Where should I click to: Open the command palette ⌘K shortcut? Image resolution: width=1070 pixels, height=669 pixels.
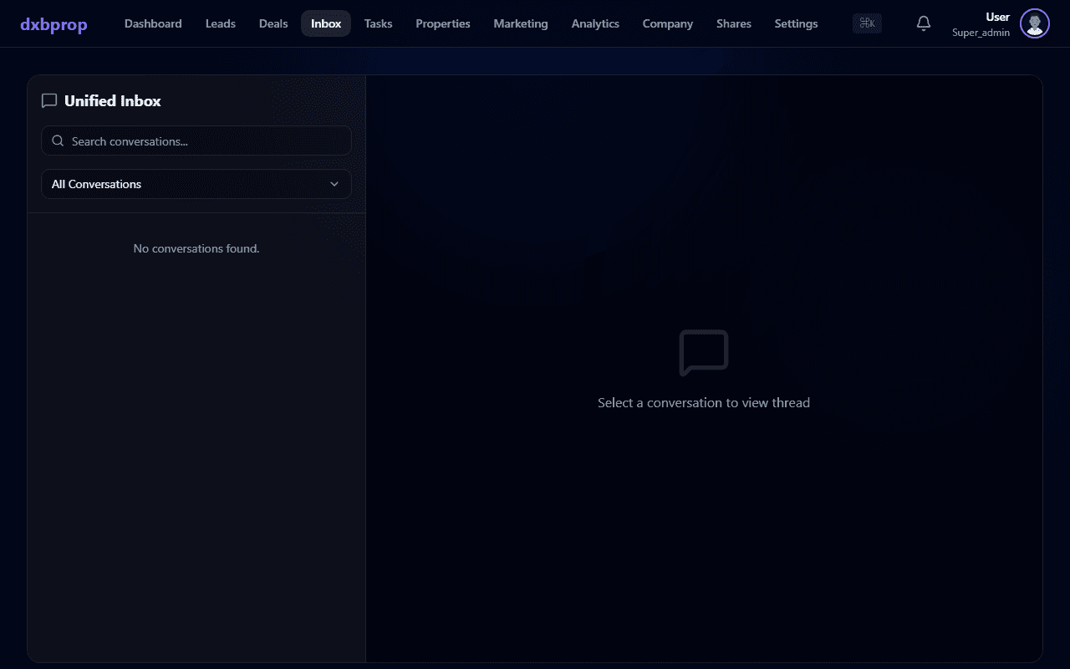[867, 23]
